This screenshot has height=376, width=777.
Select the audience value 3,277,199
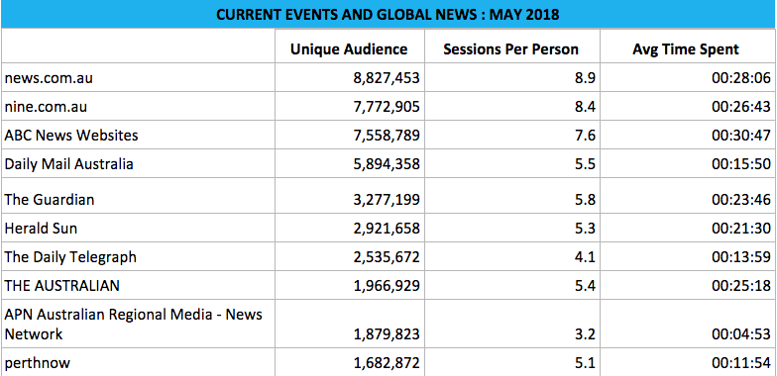click(x=387, y=200)
